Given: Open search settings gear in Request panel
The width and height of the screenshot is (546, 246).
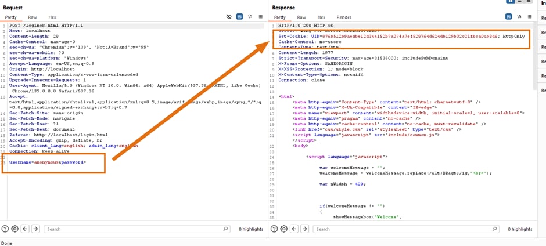Looking at the screenshot, I should pos(15,229).
